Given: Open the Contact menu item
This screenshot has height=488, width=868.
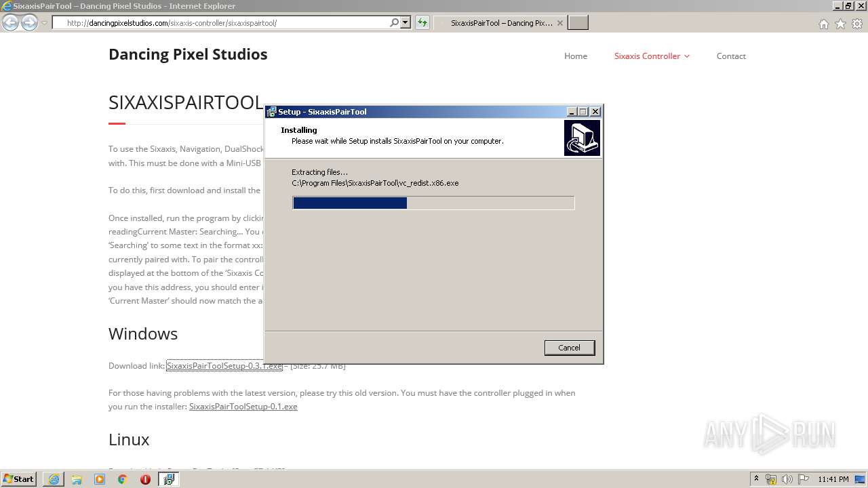Looking at the screenshot, I should (731, 56).
